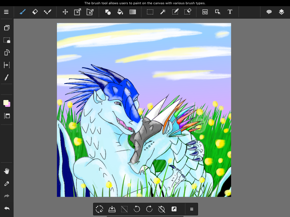290x217 pixels.
Task: Click the canvas frame panel icon
Action: click(x=7, y=116)
